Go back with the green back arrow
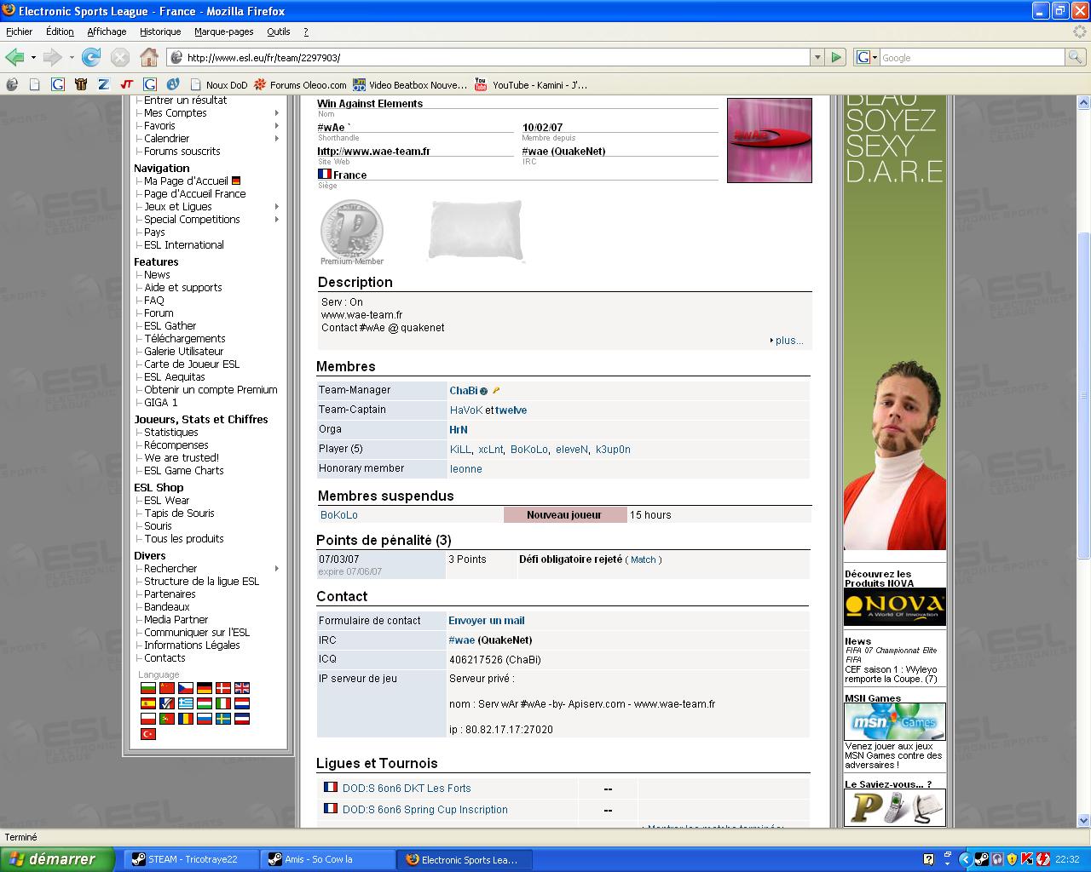 [x=14, y=57]
